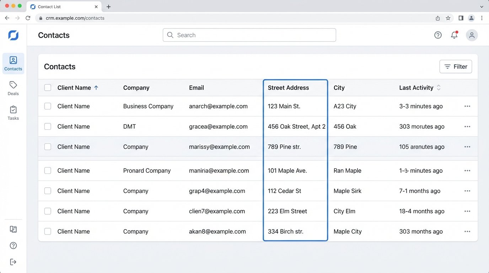Open the browser tab list chevron

tap(482, 6)
